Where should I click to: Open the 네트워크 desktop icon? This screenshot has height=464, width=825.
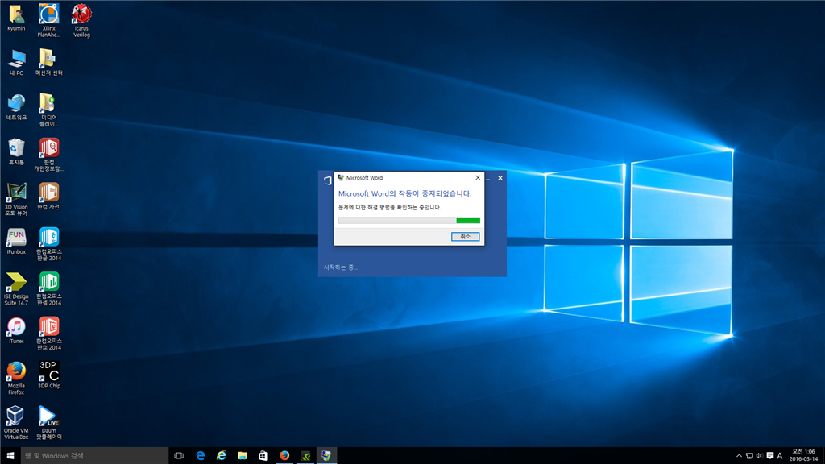[x=16, y=107]
